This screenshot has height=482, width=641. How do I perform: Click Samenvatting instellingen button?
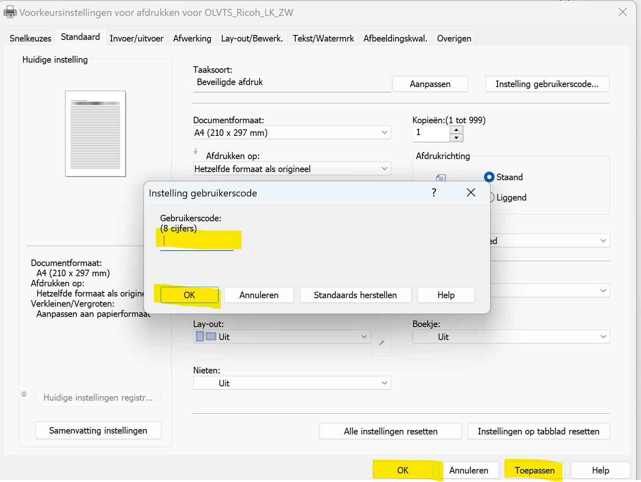(98, 430)
